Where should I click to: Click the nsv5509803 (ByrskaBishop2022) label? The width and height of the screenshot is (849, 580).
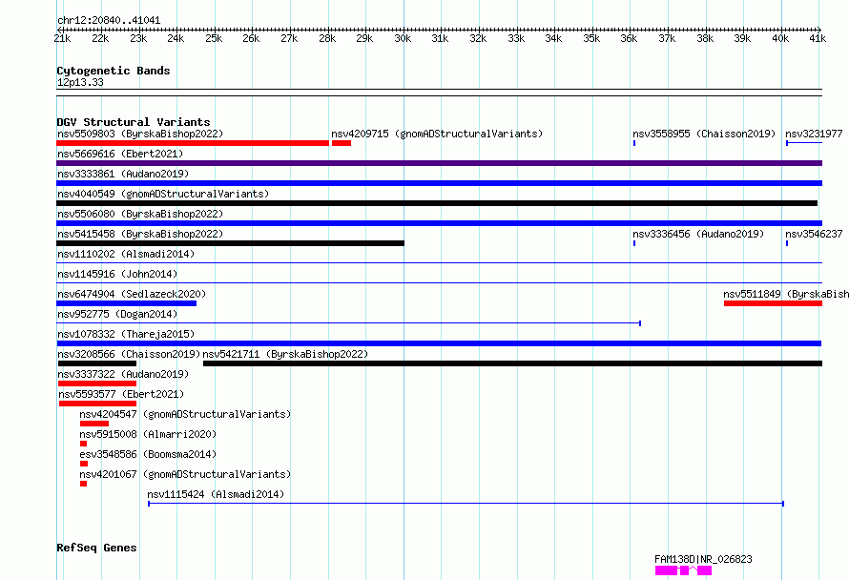140,134
